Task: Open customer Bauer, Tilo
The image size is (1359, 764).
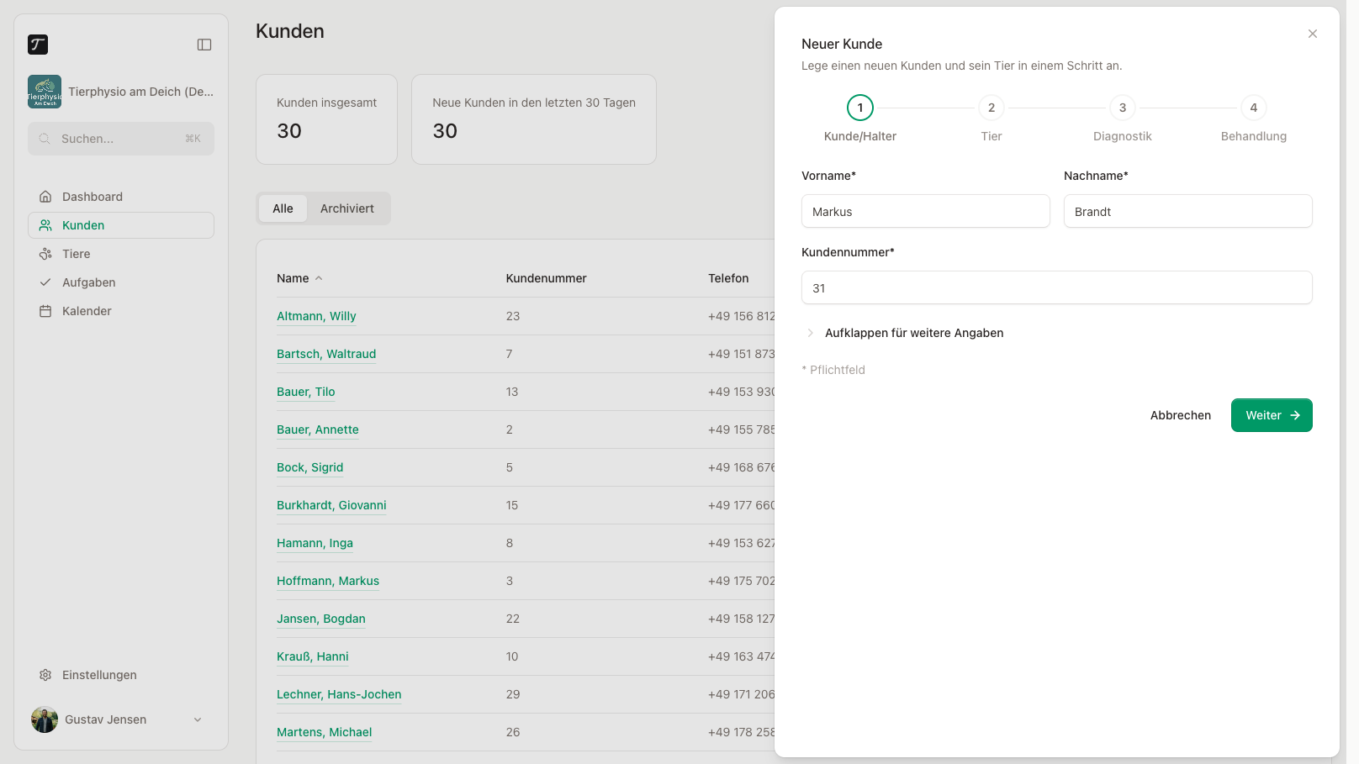Action: (x=306, y=392)
